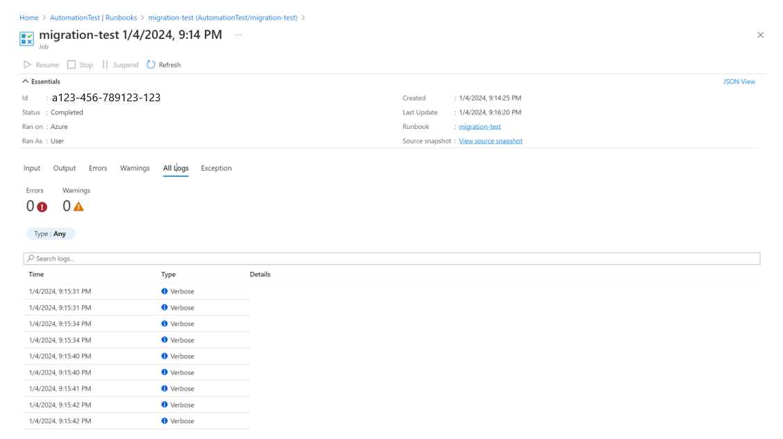Click the first 9:15:31 PM Verbose info icon
Screen dimensions: 783x439
[165, 291]
